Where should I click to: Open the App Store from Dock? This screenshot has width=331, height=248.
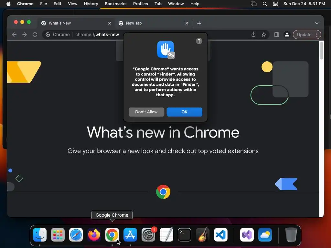(130, 235)
